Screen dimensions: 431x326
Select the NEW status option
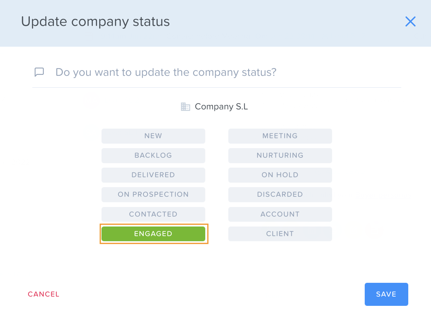point(153,136)
